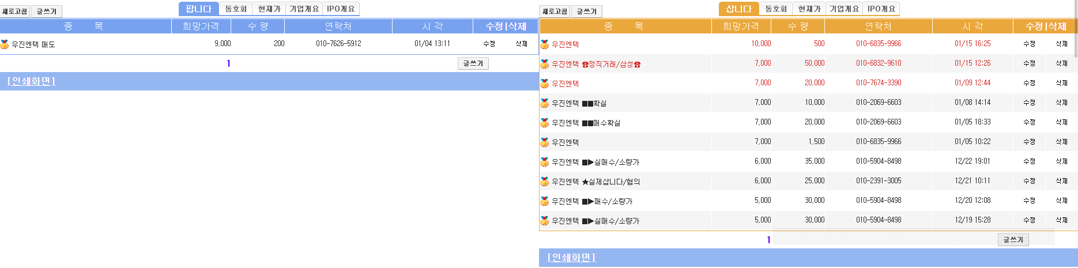Click 수정 for 우진엔텍 매도 listing

(489, 44)
